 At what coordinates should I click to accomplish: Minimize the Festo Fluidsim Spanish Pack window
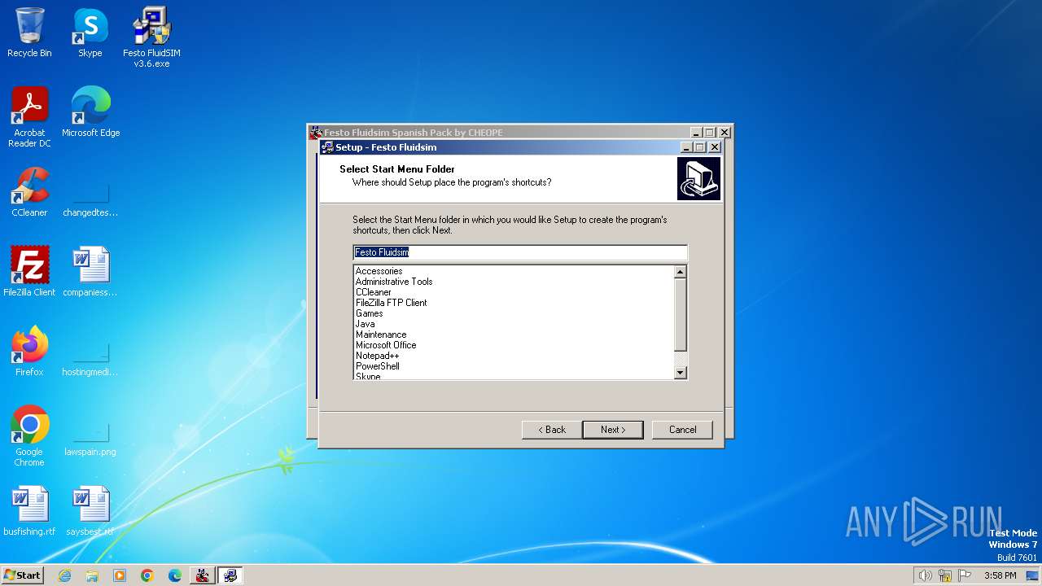click(x=697, y=133)
